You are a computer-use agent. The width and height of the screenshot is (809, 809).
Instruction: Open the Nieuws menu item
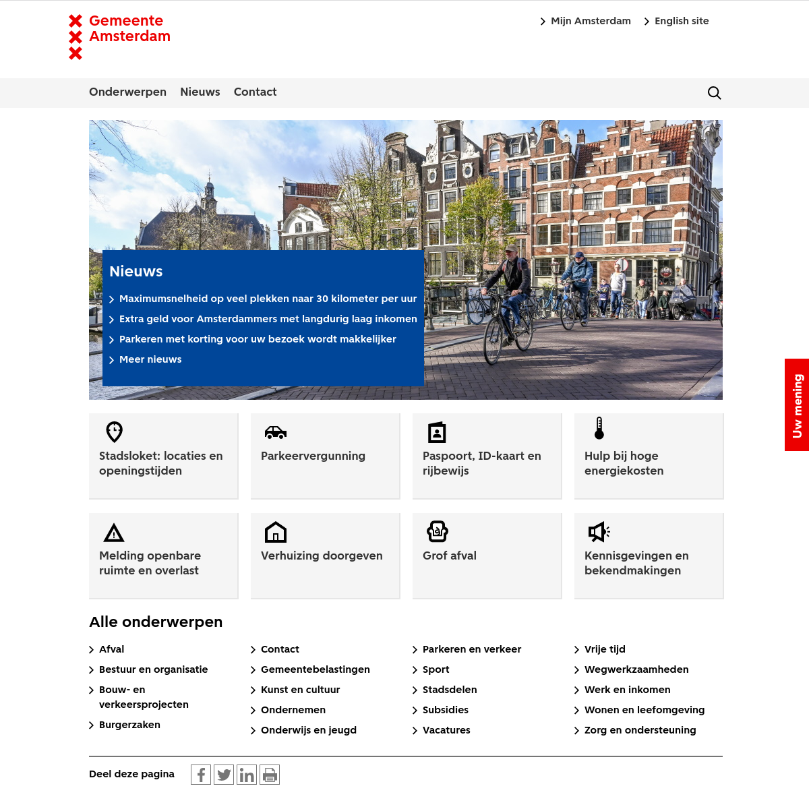coord(200,92)
